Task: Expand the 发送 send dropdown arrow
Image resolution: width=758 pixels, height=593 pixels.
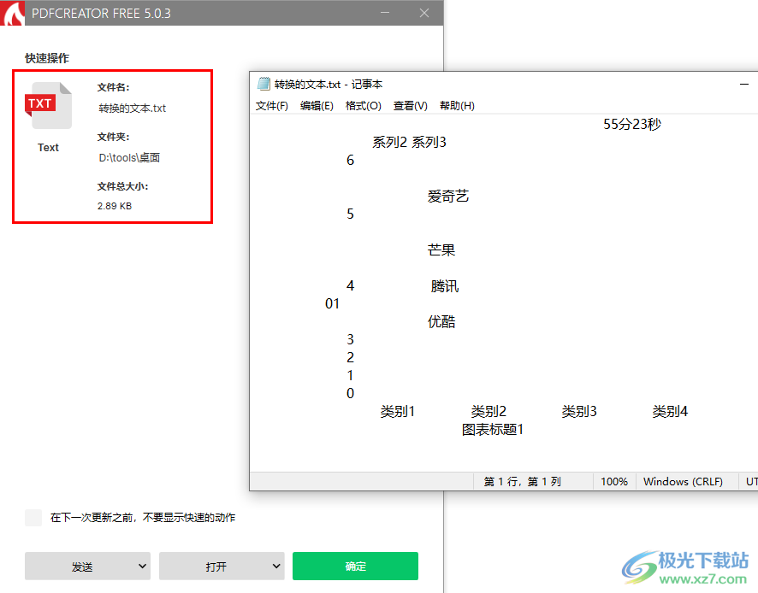Action: click(x=142, y=566)
